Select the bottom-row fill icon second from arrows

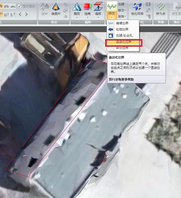[x=6, y=14]
